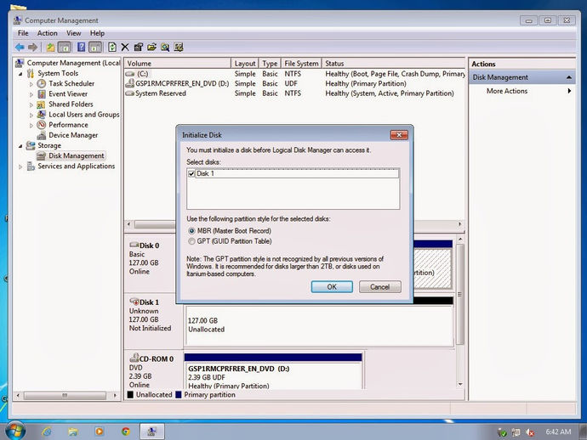Screen dimensions: 587x440
Task: Toggle the Disk 1 checkbox
Action: [x=191, y=174]
